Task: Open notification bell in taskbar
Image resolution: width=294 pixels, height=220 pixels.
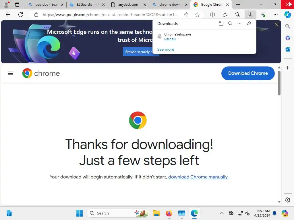Action: pos(274,213)
